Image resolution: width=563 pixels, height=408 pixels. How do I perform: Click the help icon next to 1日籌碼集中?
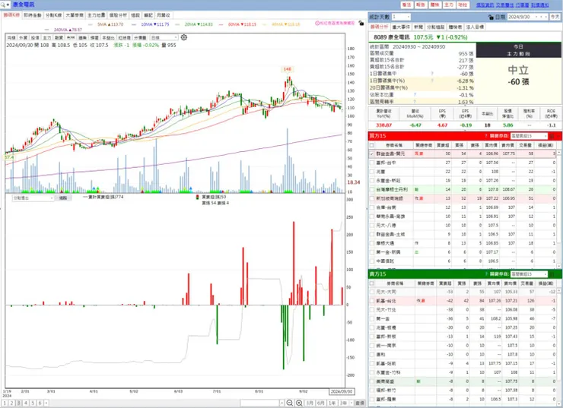pos(432,74)
